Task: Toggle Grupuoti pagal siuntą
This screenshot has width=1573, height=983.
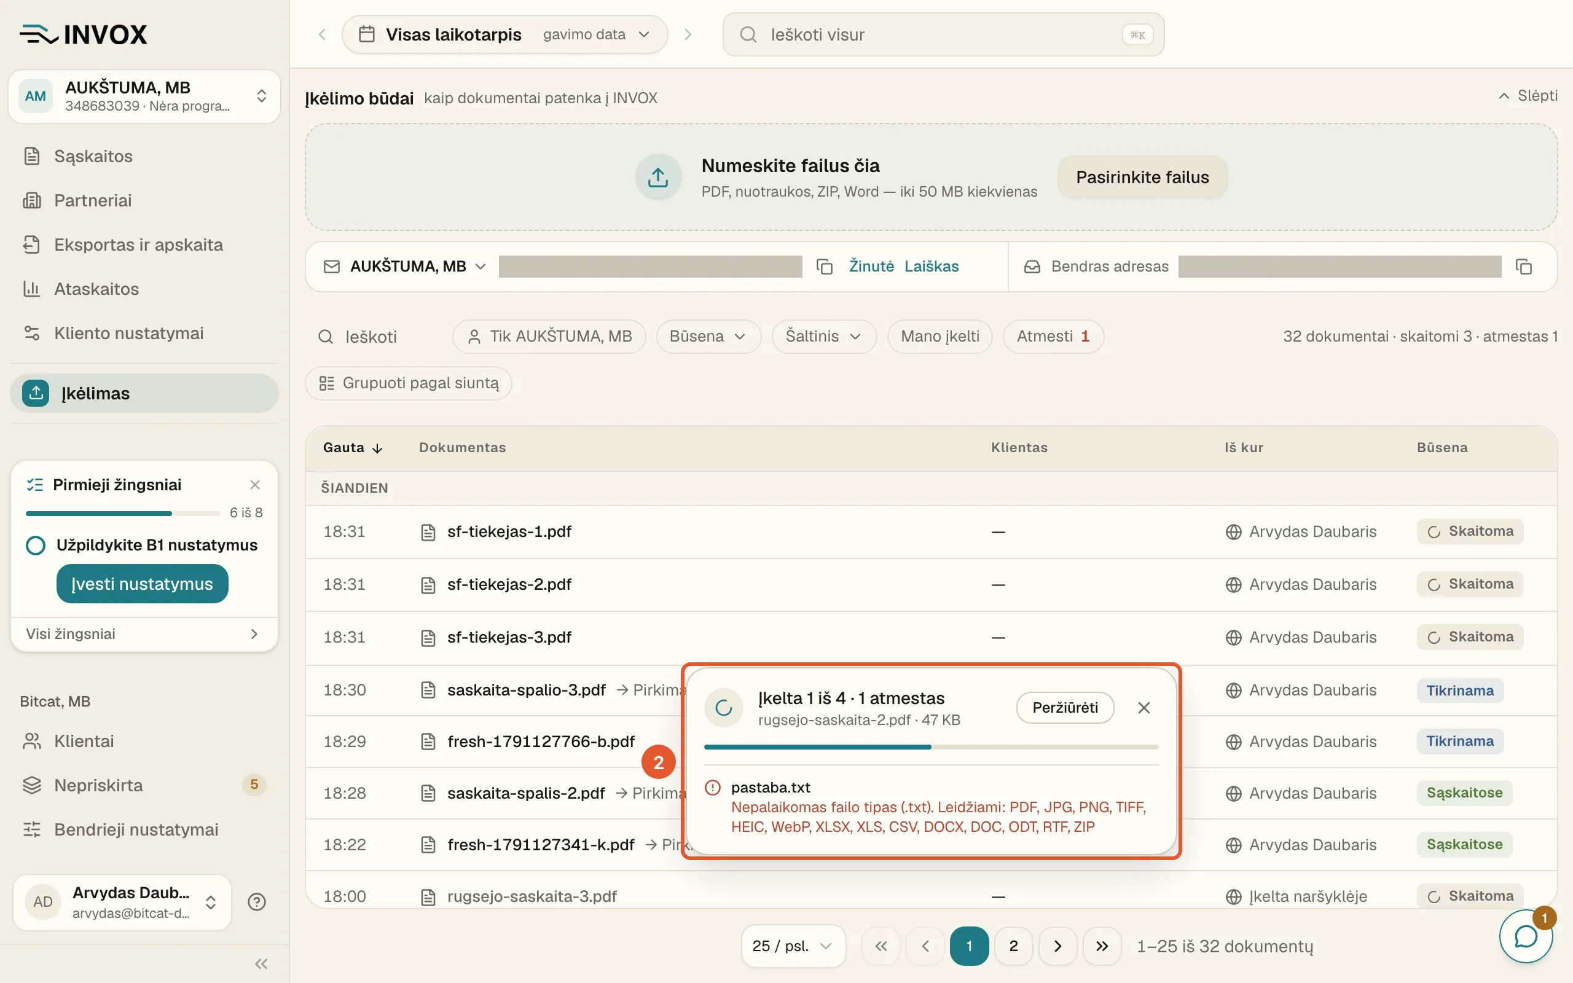Action: click(408, 383)
